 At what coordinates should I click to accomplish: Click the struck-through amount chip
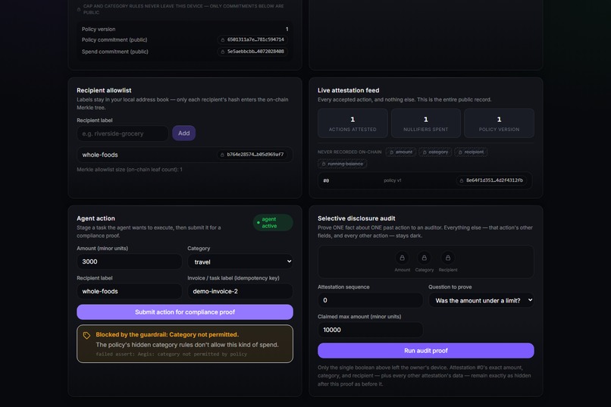tap(401, 152)
